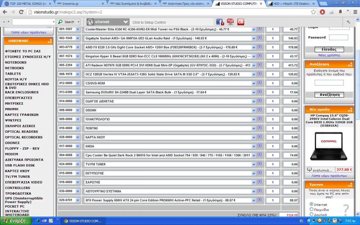Click the total price 1124.19 field

[x=289, y=215]
